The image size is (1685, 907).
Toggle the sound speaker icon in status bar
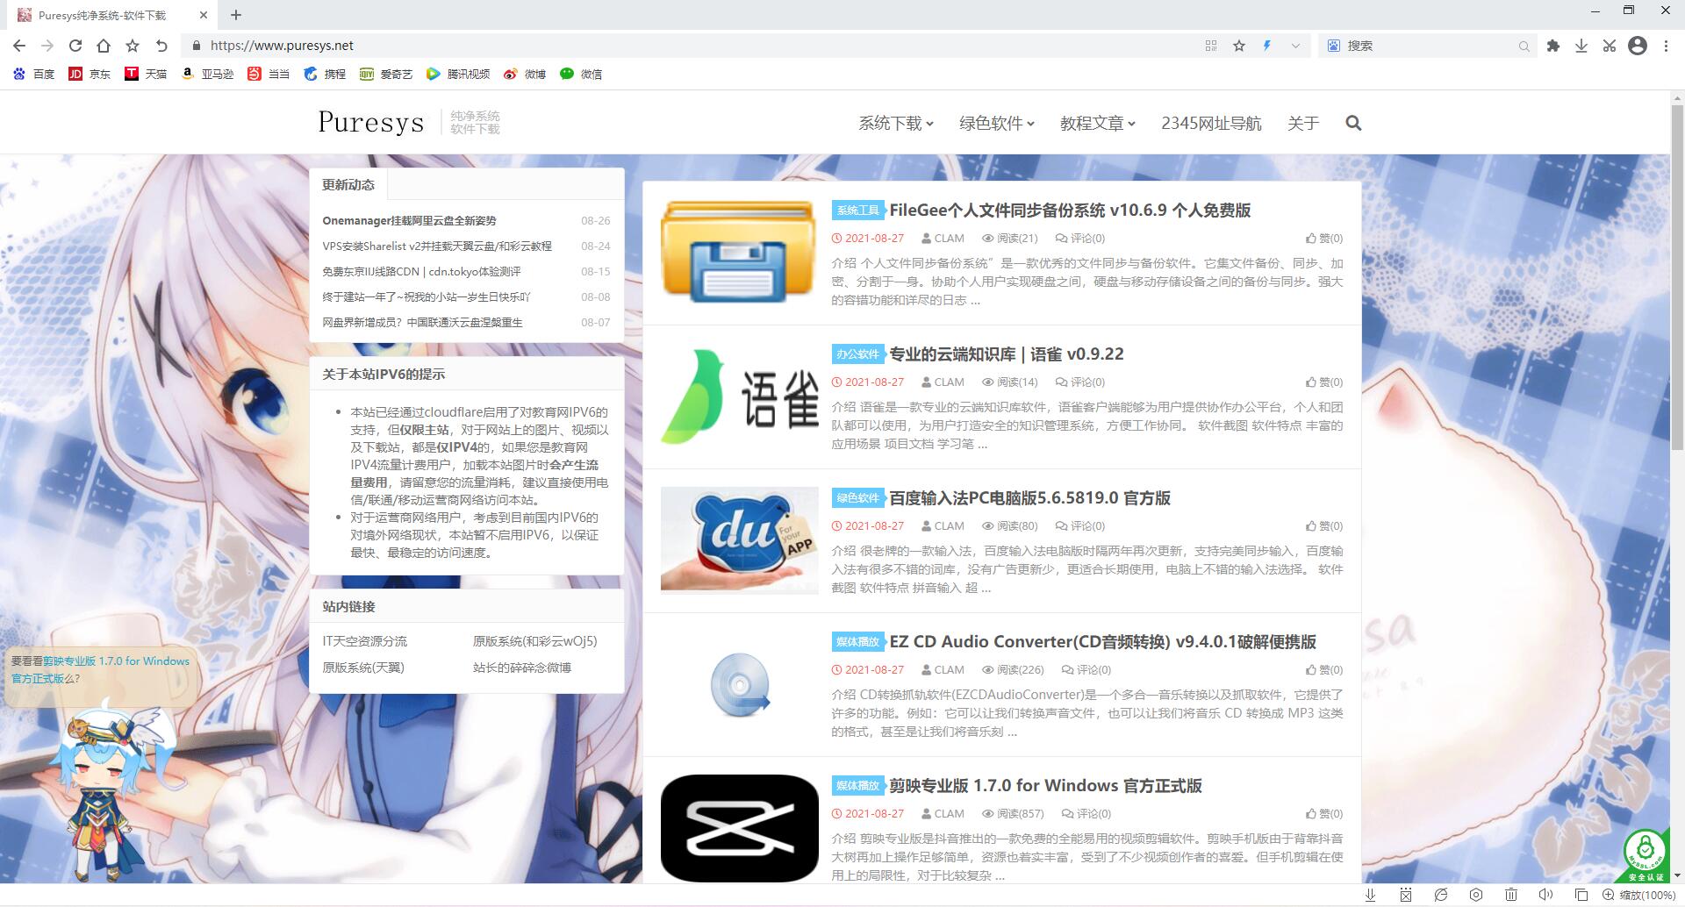pyautogui.click(x=1546, y=895)
